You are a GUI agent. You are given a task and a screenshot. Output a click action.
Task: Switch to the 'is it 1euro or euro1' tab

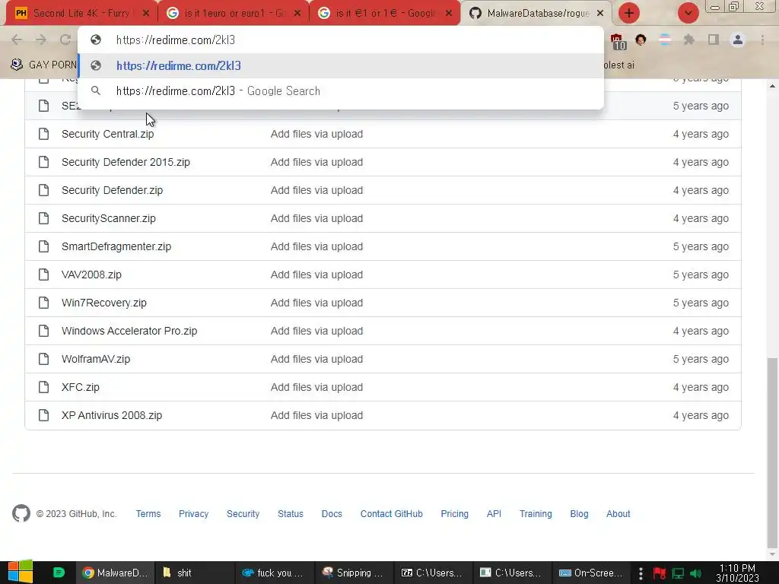tap(234, 14)
